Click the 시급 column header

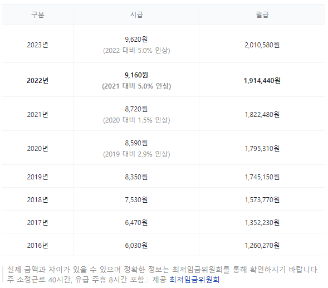click(136, 14)
